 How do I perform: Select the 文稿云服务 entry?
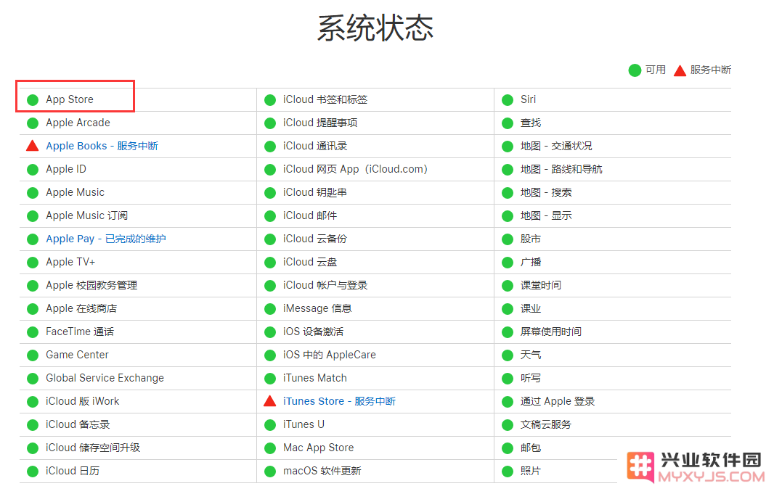click(546, 424)
